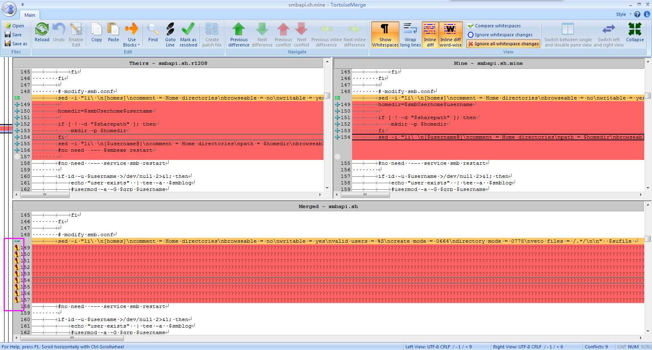Click Use Blocks icon
The width and height of the screenshot is (652, 350).
(131, 29)
